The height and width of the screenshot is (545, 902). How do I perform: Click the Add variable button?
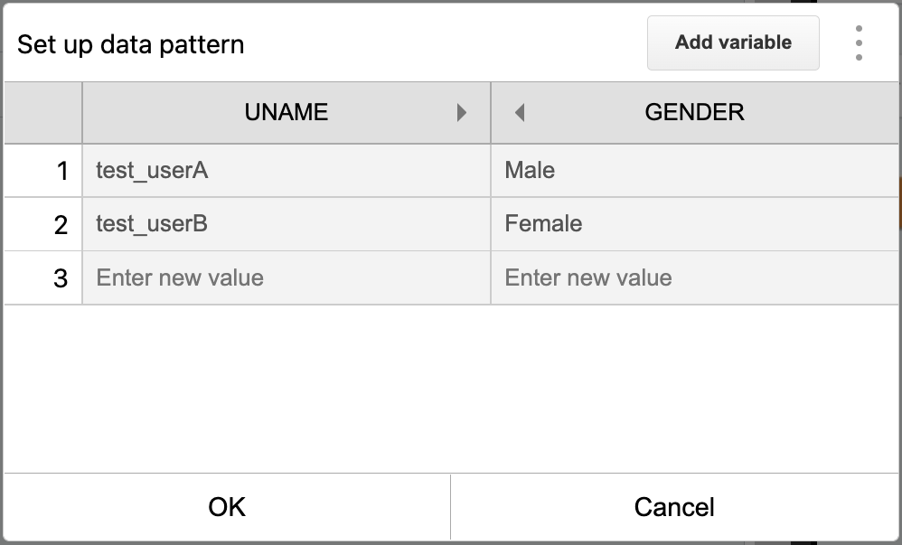click(733, 42)
